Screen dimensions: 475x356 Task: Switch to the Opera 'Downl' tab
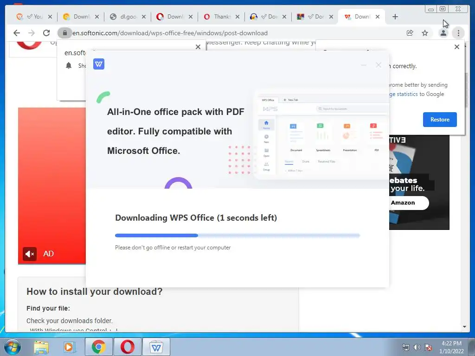point(173,17)
